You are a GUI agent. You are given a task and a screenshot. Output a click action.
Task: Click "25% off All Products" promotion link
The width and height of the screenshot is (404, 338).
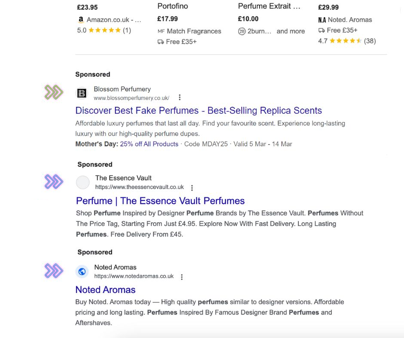(149, 144)
